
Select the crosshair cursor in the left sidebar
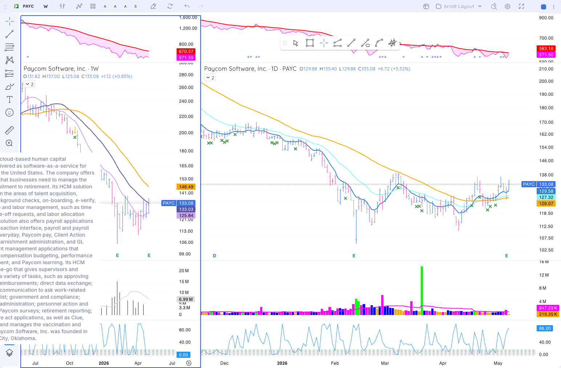click(9, 21)
